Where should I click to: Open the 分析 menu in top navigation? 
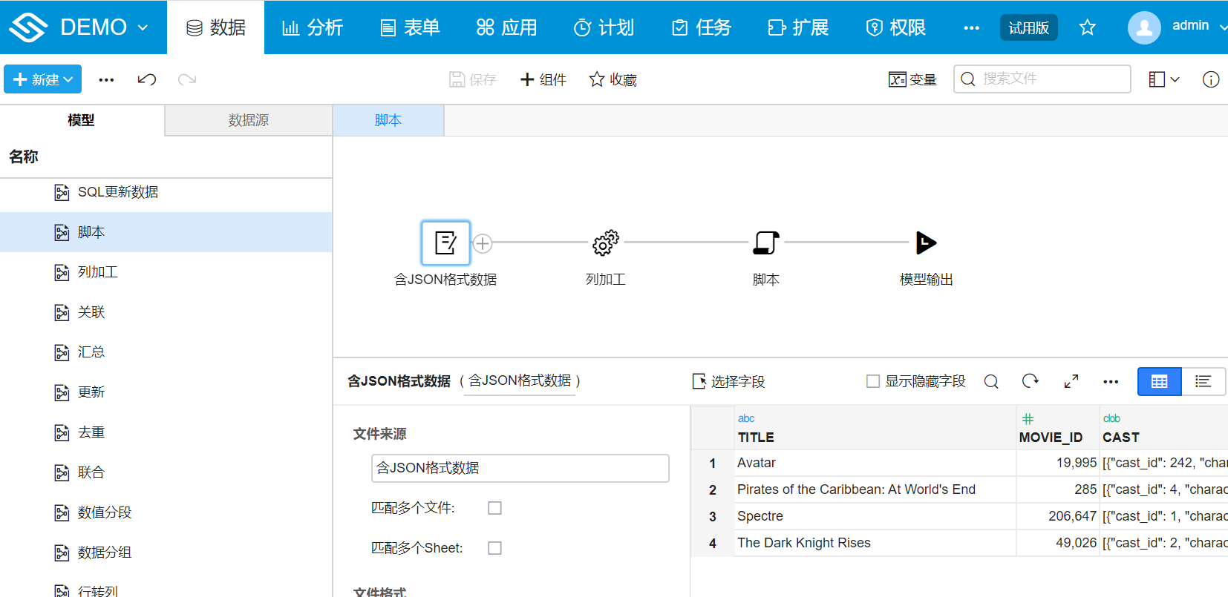coord(313,27)
